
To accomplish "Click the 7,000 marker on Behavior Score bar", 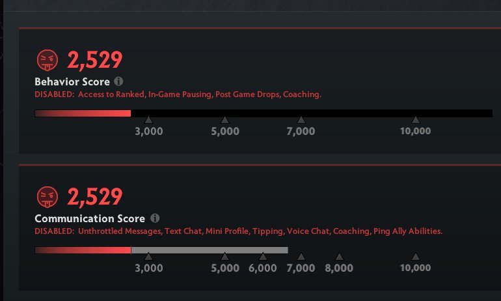I will pos(301,120).
